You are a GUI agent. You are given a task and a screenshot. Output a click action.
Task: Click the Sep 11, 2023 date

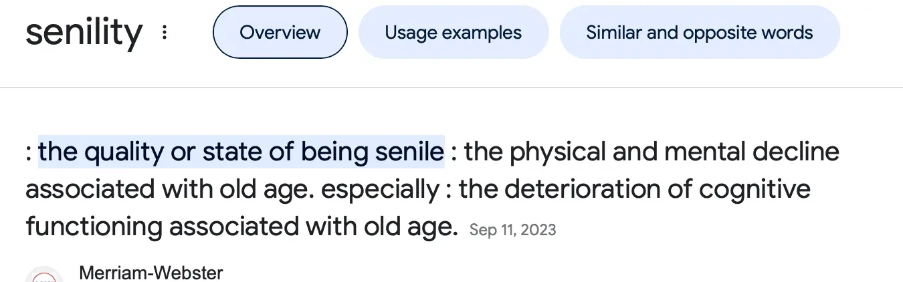pyautogui.click(x=512, y=230)
